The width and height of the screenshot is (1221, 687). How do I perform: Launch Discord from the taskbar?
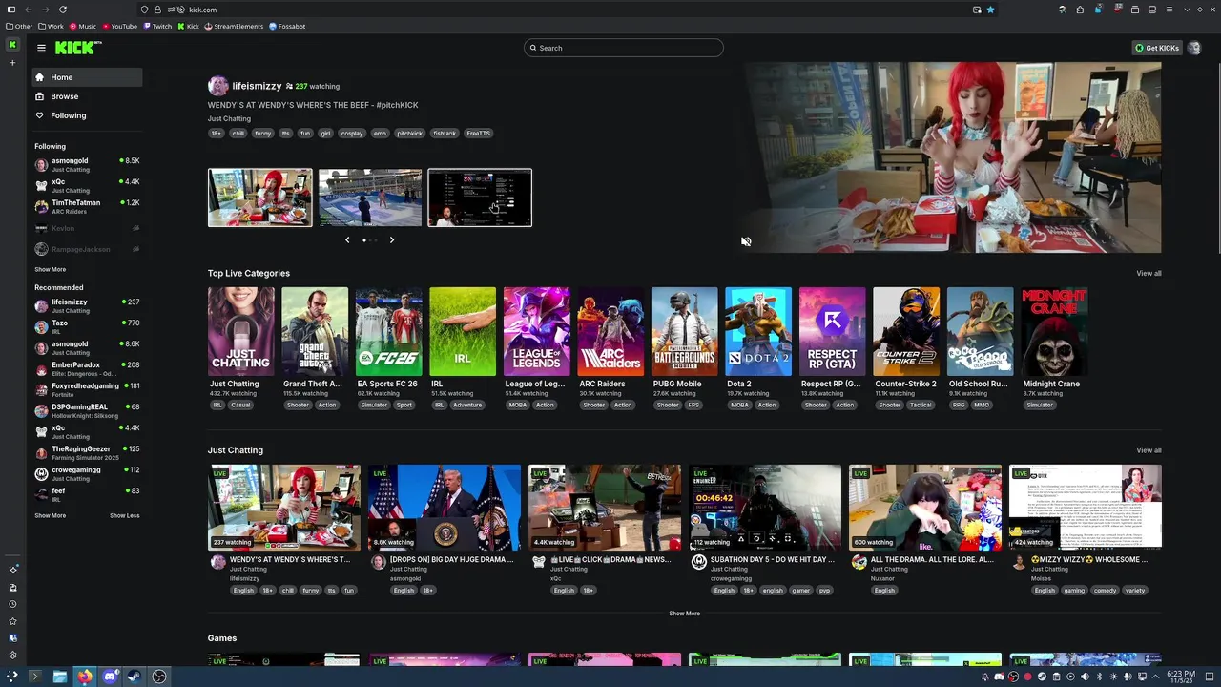(x=110, y=677)
